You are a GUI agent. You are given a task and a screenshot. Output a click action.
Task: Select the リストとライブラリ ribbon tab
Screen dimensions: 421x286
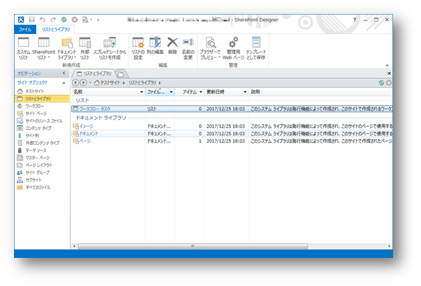[x=55, y=30]
